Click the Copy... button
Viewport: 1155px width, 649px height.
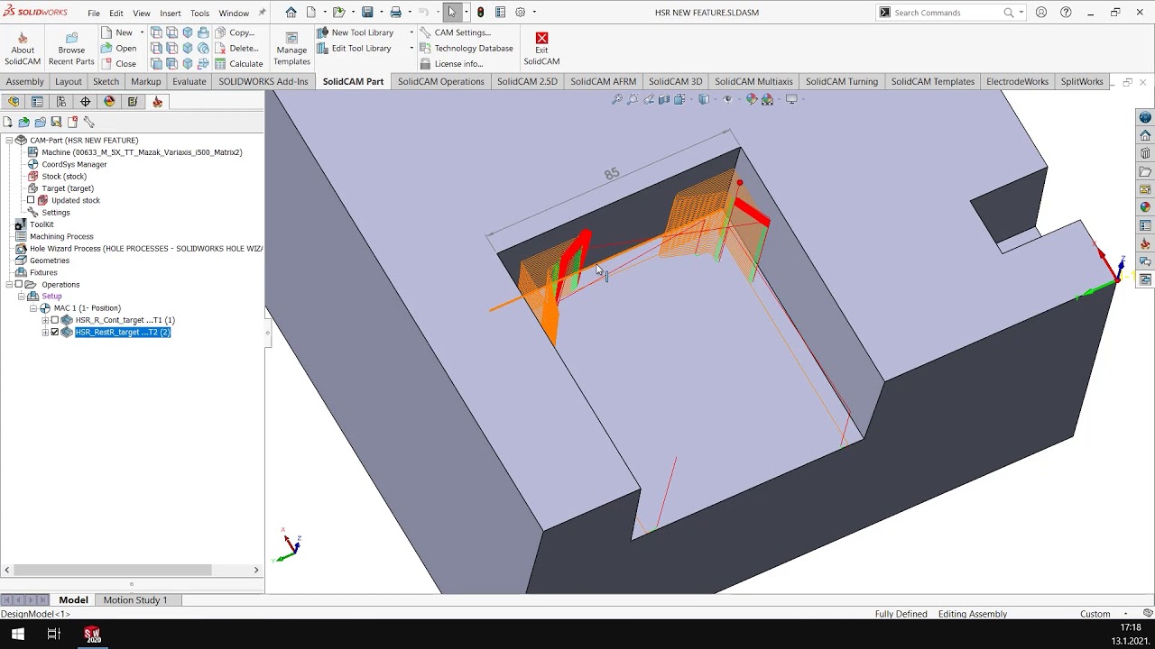point(235,32)
